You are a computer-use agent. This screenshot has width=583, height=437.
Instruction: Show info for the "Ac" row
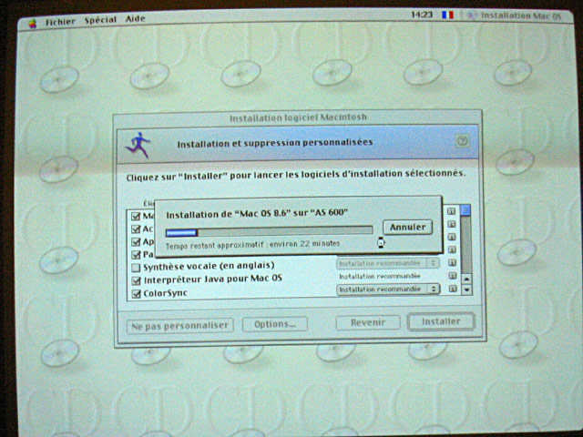[x=452, y=224]
